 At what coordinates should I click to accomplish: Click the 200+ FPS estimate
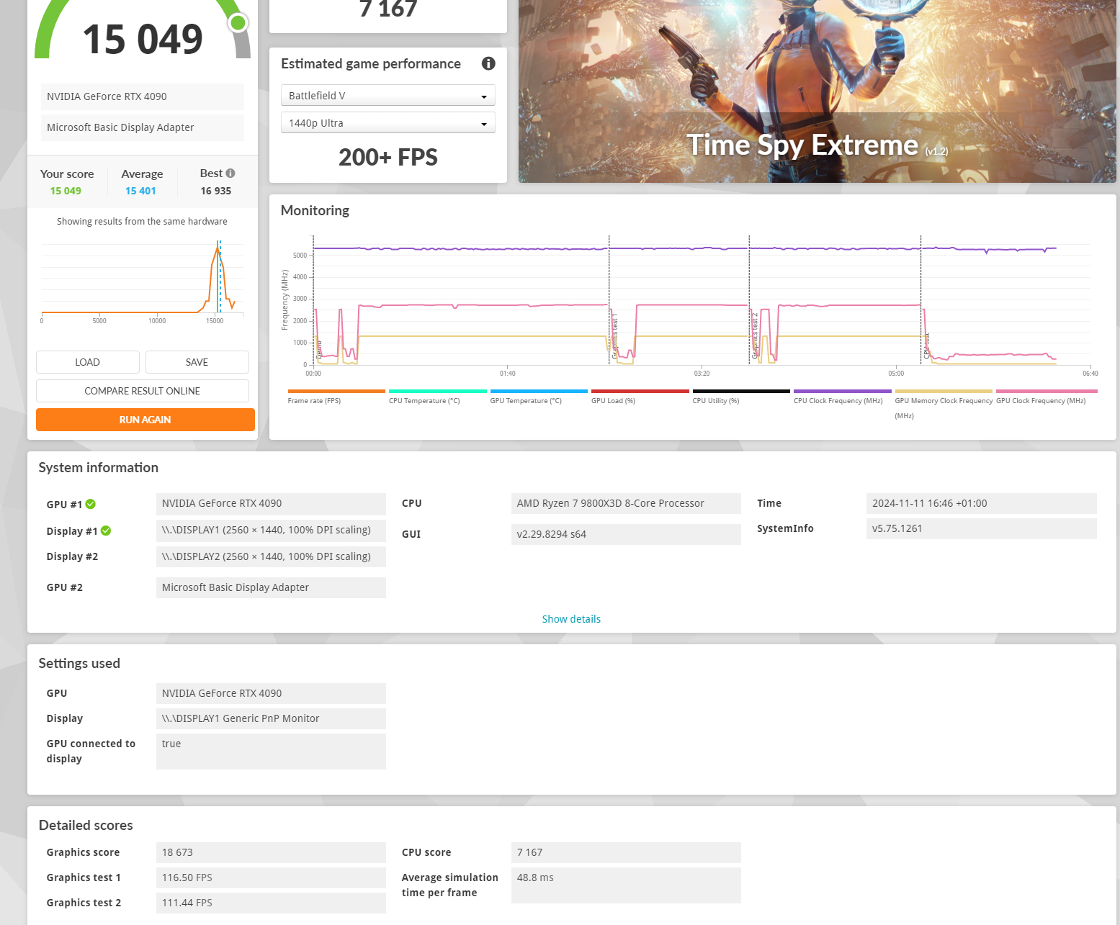(x=388, y=157)
